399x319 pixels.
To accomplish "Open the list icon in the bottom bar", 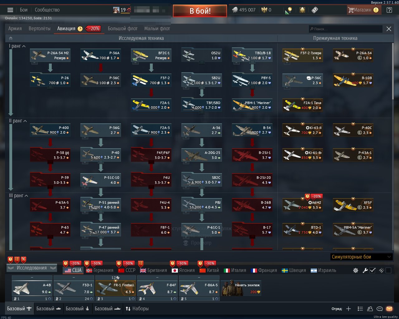I will pyautogui.click(x=360, y=309).
